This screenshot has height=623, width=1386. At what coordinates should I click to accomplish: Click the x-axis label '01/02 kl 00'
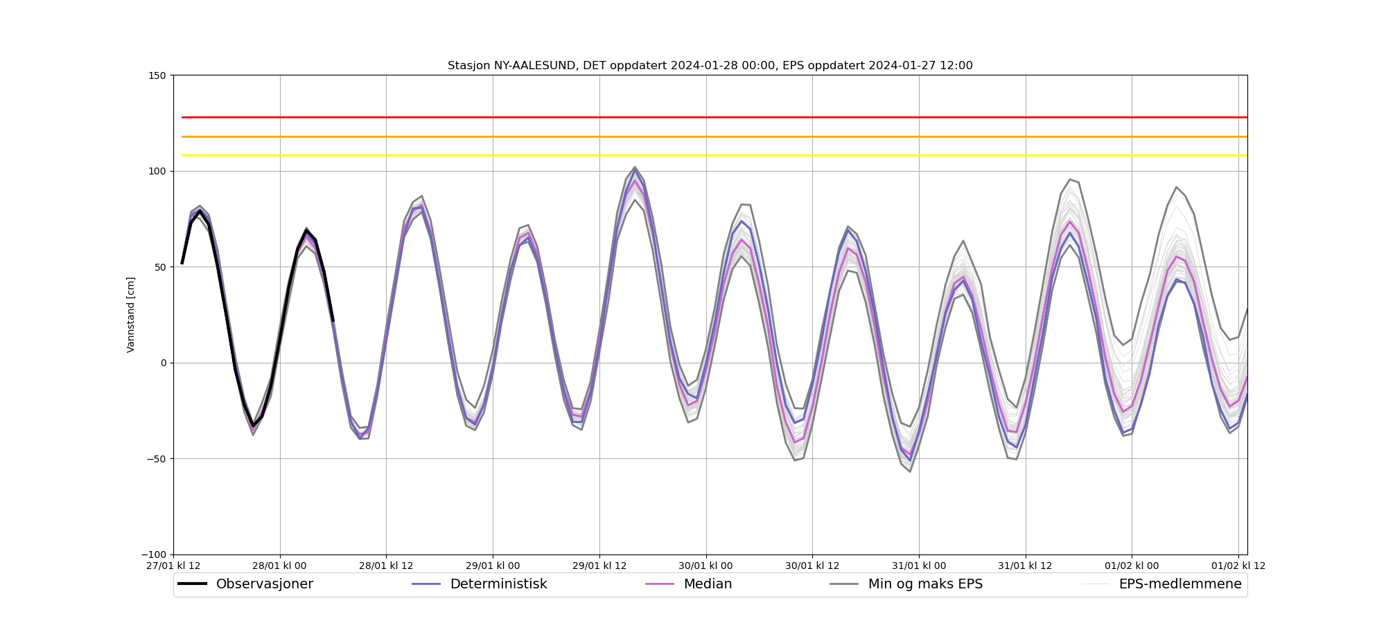pos(1132,566)
